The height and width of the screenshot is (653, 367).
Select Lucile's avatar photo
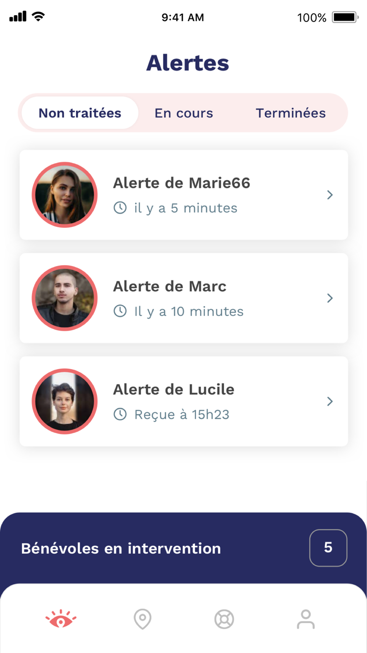[64, 401]
